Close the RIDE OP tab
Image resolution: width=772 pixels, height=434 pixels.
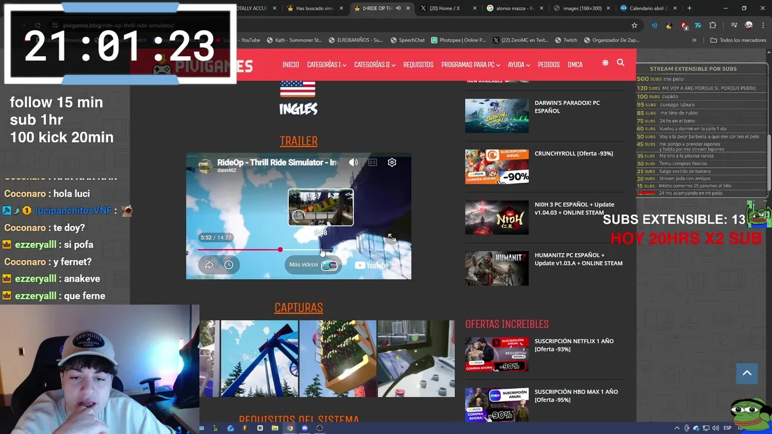pyautogui.click(x=408, y=8)
